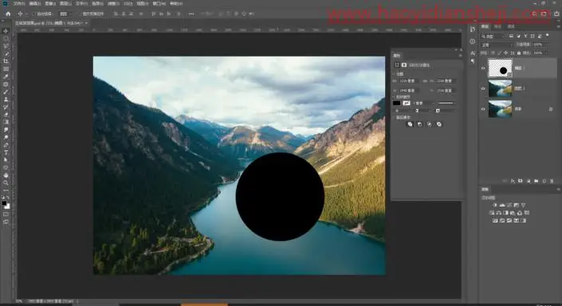Screen dimensions: 562x306
Task: Click the Share button at top right
Action: (556, 14)
